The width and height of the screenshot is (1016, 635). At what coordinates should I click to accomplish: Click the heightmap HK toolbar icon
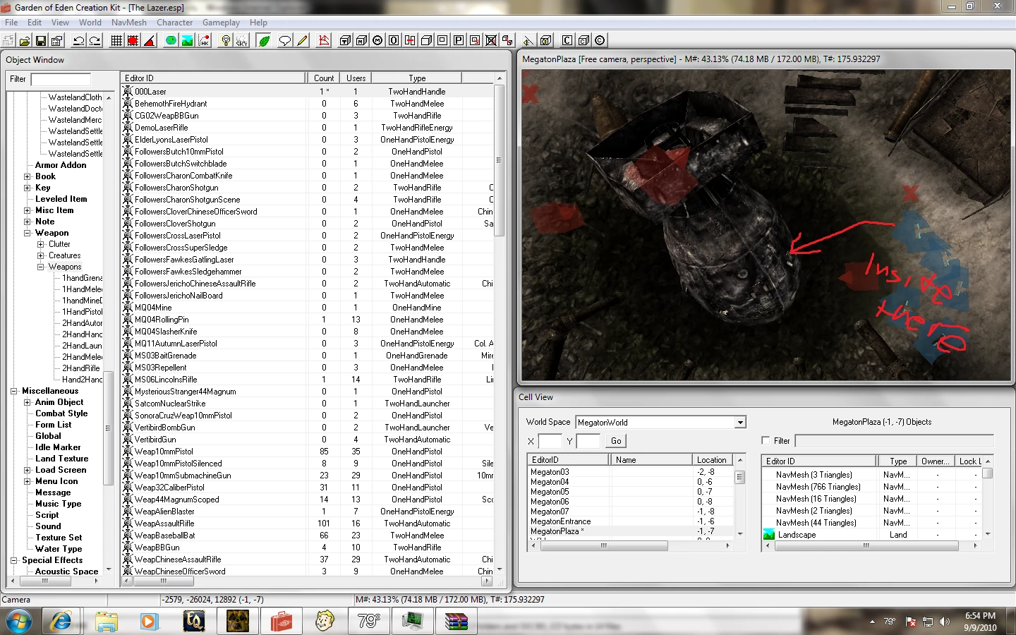(x=203, y=41)
